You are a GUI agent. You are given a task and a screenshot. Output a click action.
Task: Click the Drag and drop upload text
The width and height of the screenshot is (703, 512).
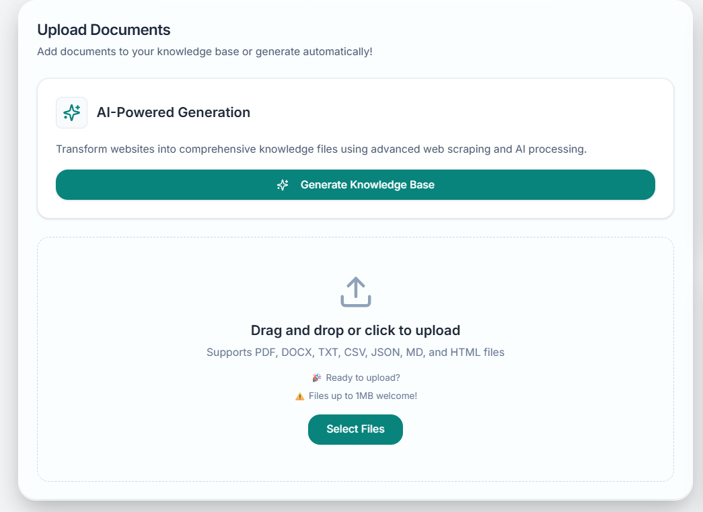pyautogui.click(x=355, y=330)
